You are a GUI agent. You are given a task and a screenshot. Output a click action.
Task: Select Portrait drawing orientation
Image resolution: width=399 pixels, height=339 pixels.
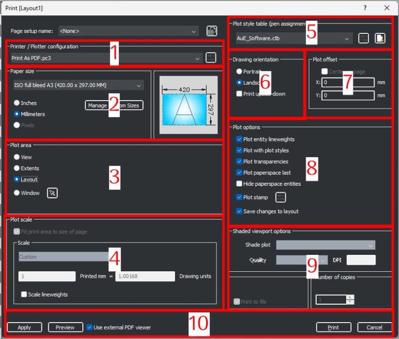239,72
